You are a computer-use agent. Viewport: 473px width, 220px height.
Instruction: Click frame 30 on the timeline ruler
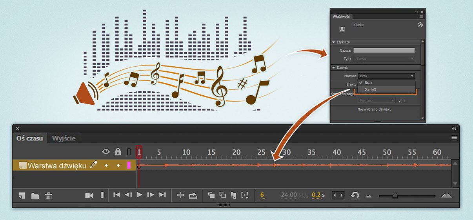point(286,152)
